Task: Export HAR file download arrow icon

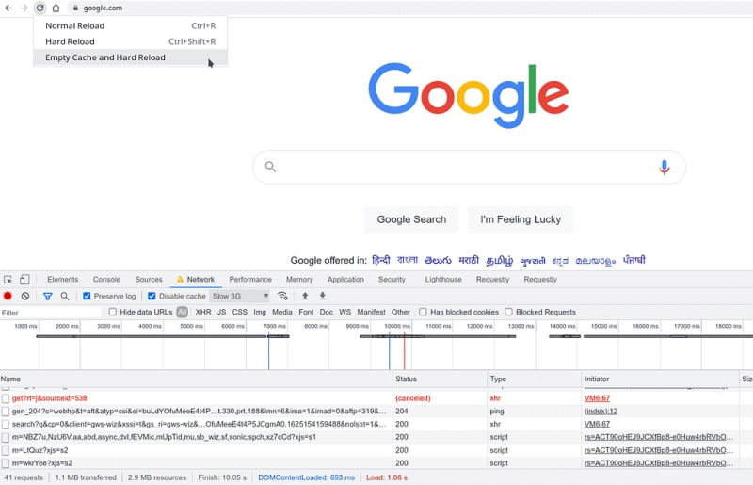Action: (x=322, y=296)
